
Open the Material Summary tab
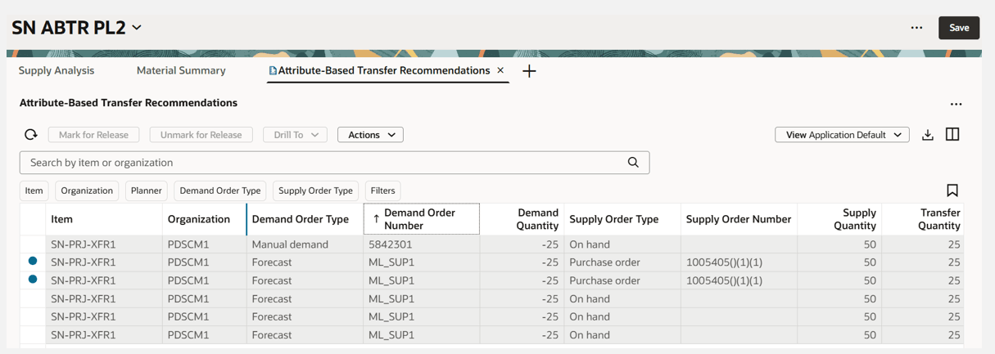pos(181,70)
